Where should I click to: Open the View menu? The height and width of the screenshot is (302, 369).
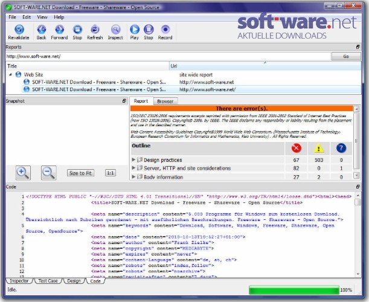(x=42, y=17)
